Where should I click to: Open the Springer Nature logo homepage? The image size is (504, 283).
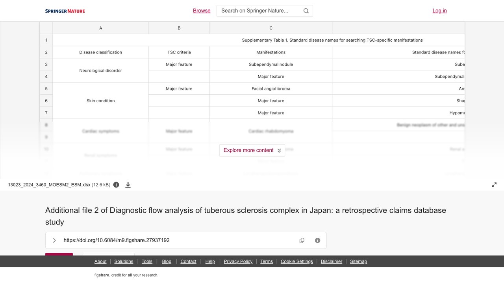coord(65,11)
